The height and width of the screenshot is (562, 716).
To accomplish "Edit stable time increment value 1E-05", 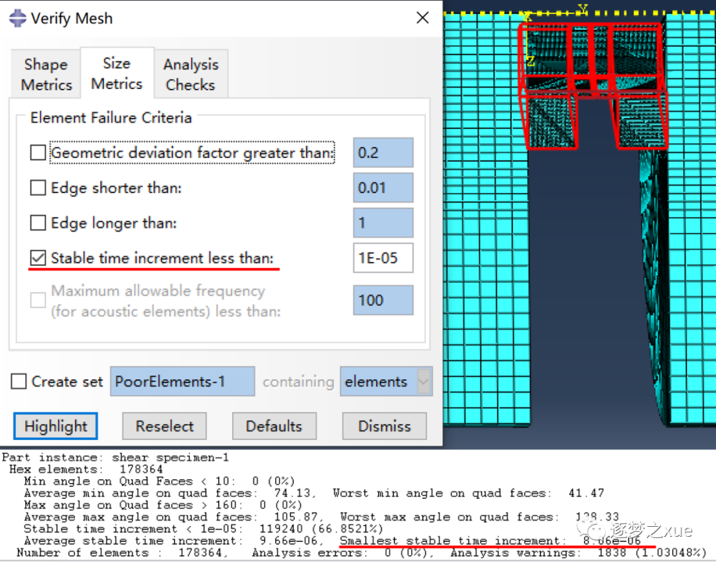I will (383, 258).
